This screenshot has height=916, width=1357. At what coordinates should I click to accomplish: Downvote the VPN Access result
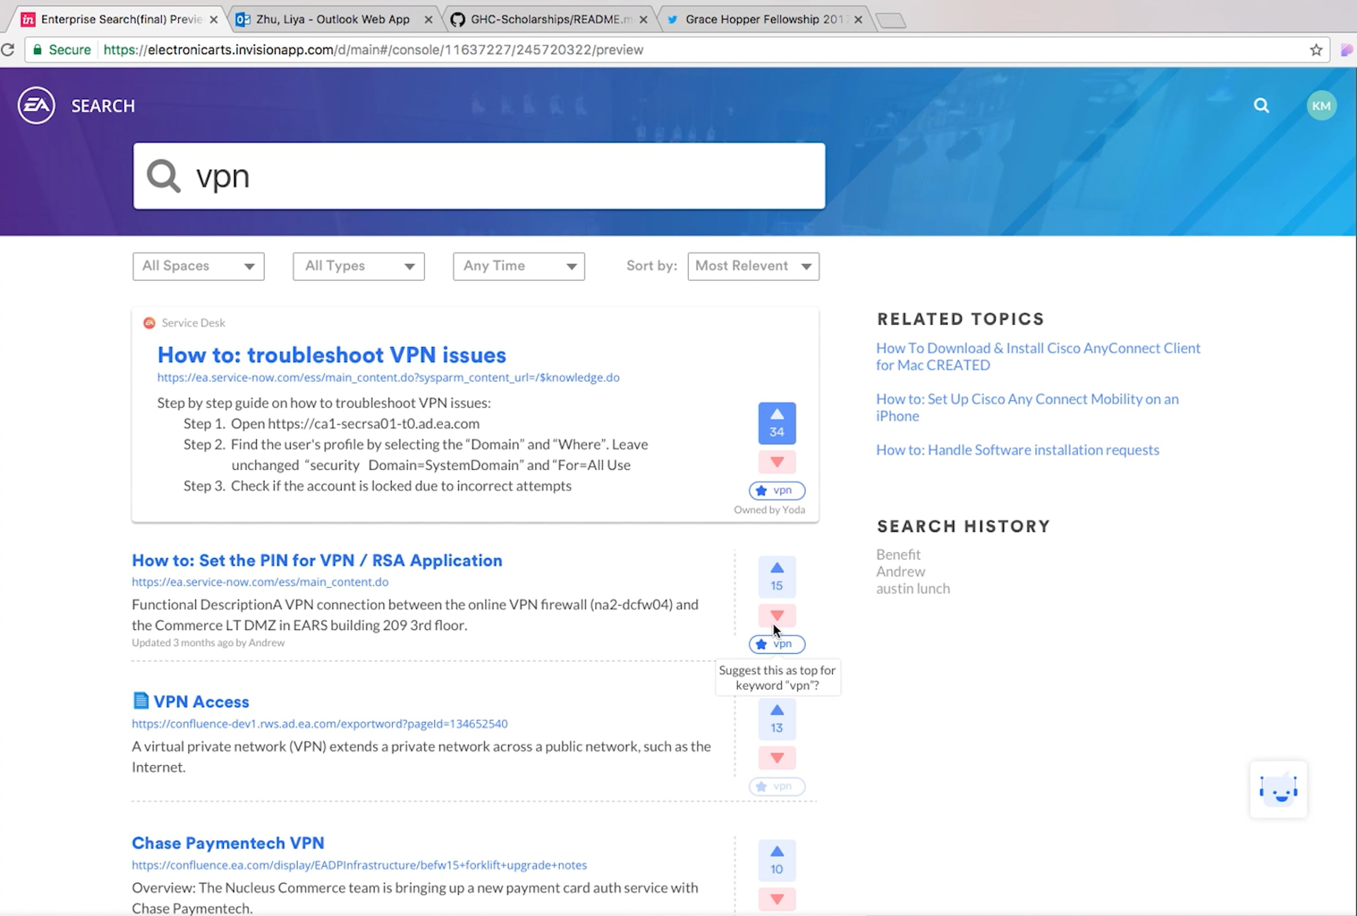(776, 758)
